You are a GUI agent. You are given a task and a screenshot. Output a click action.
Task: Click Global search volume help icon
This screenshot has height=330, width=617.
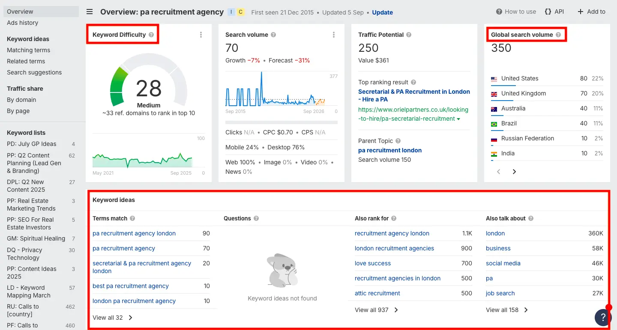coord(558,35)
